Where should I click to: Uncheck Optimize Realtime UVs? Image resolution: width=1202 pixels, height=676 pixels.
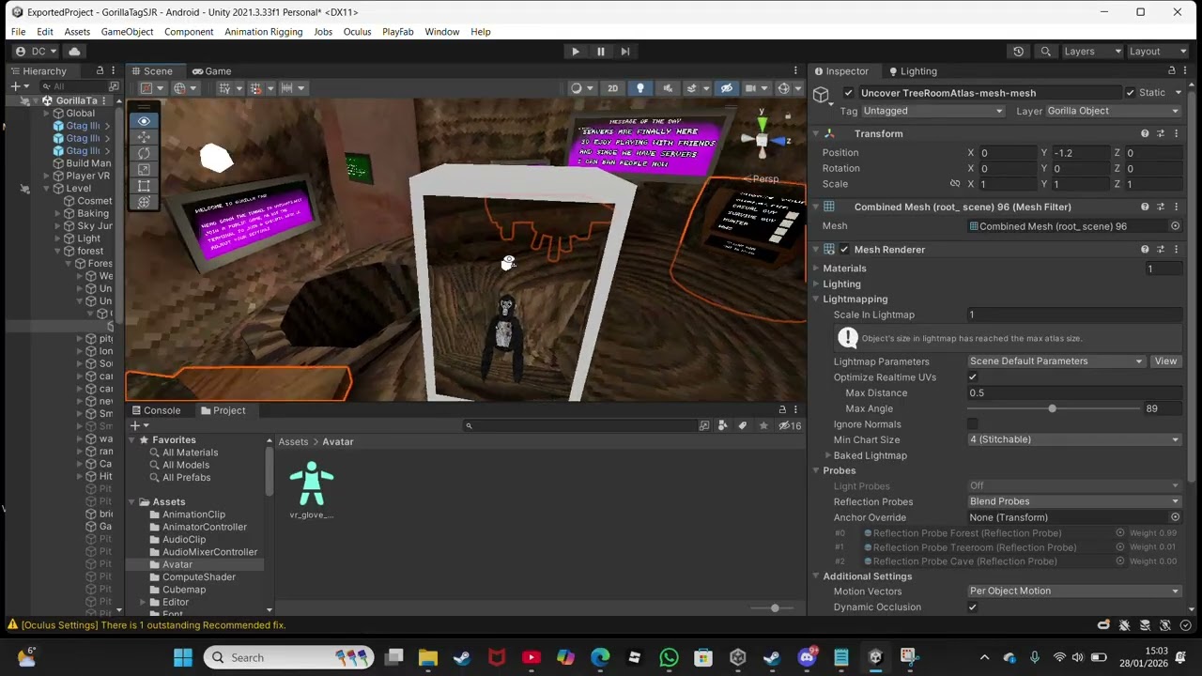(x=973, y=376)
